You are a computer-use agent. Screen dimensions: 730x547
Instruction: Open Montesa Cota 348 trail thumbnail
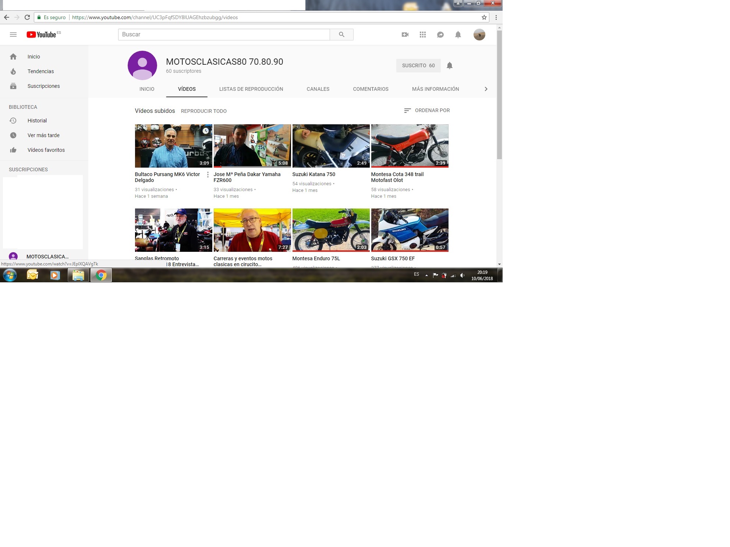pyautogui.click(x=410, y=146)
